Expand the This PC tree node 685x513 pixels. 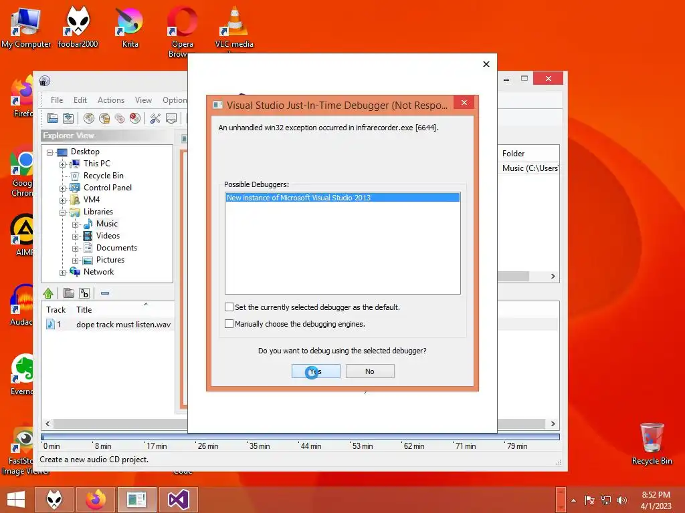click(62, 164)
